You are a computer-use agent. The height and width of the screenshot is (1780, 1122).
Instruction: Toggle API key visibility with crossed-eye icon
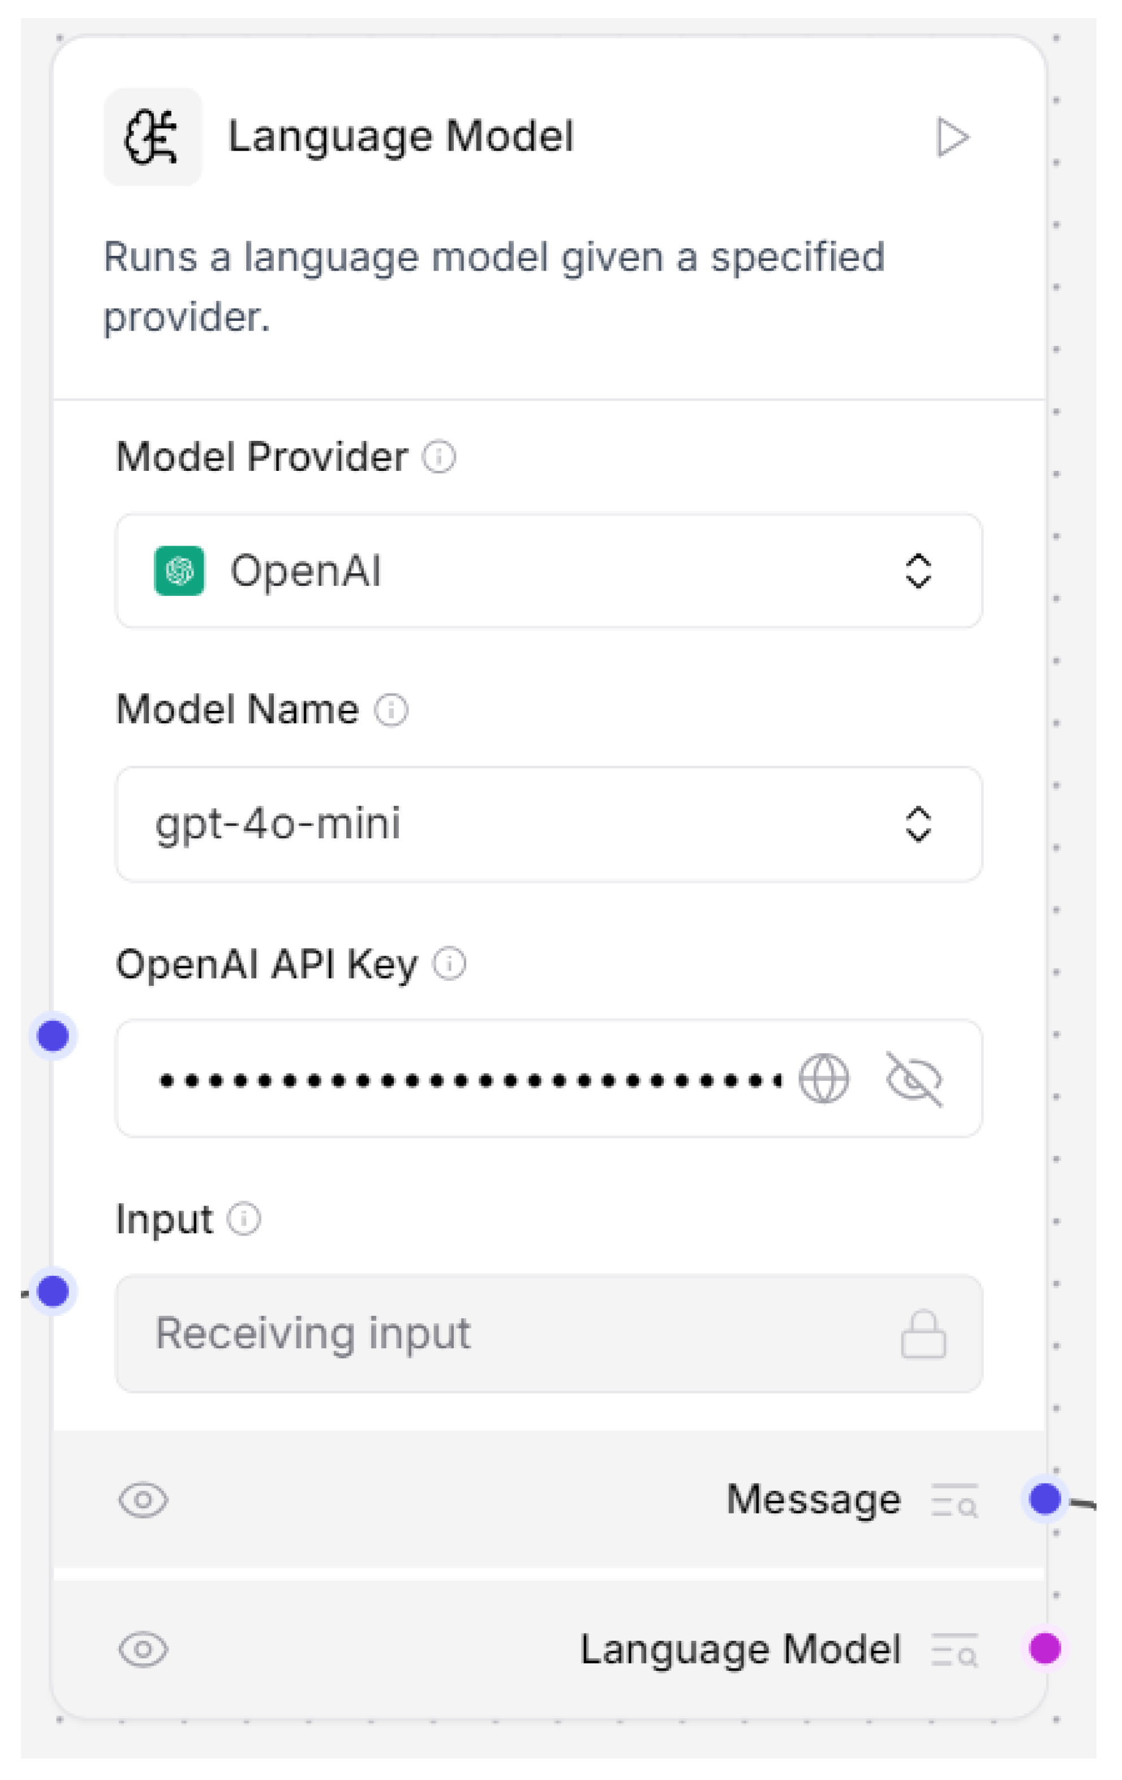click(914, 1079)
